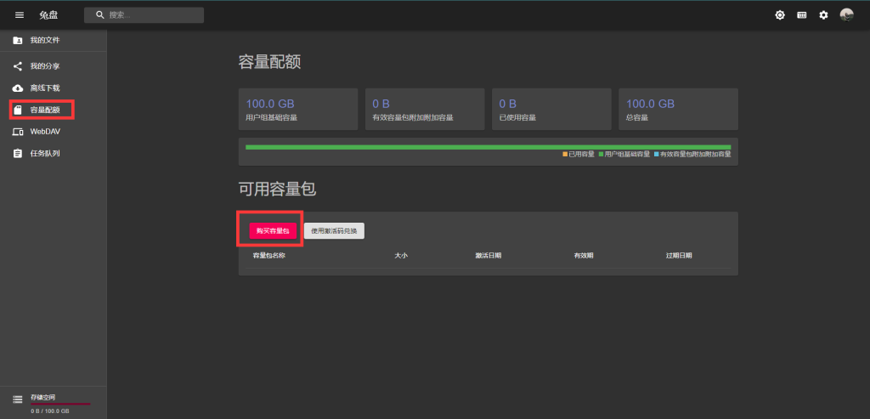The image size is (870, 419).
Task: Click the green capacity usage bar
Action: pos(488,147)
